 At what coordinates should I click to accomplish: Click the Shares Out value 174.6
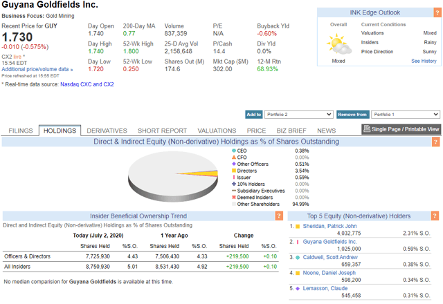(172, 69)
